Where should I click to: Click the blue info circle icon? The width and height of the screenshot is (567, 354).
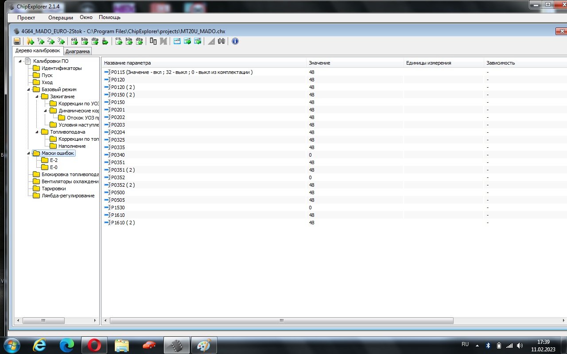[235, 41]
